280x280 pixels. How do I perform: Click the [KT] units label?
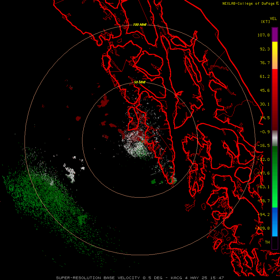pos(265,21)
